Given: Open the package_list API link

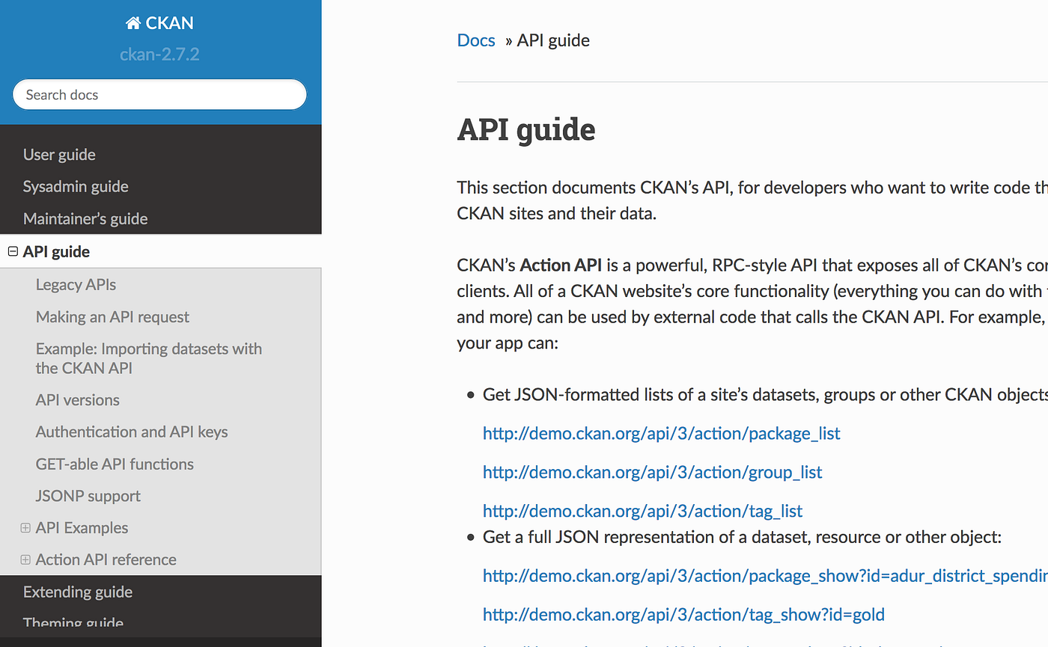Looking at the screenshot, I should click(661, 434).
